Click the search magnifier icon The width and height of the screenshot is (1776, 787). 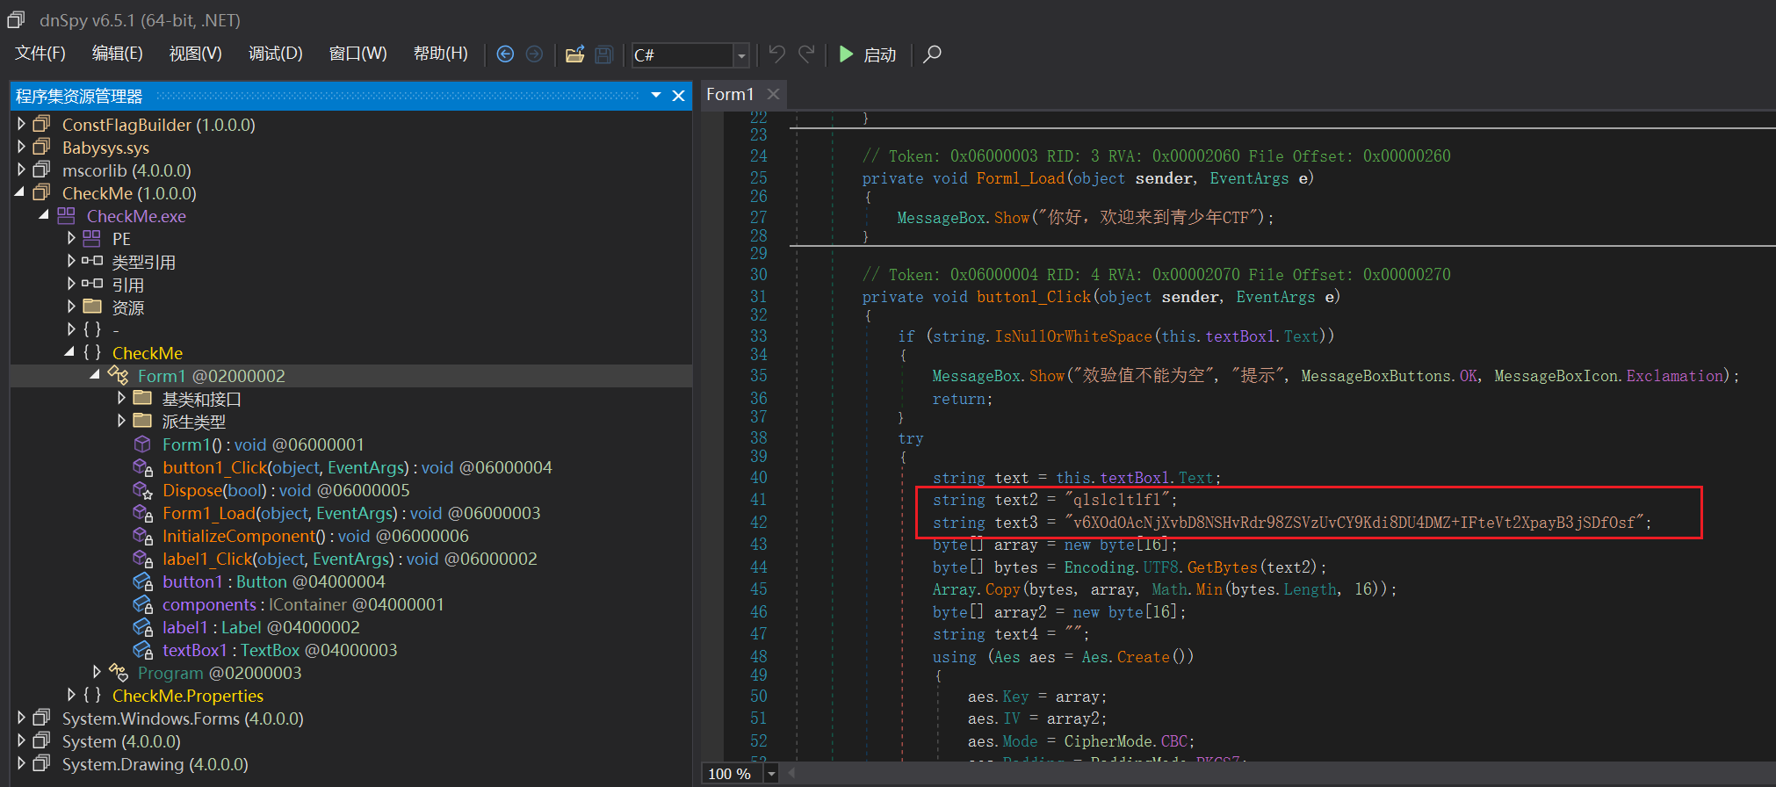[933, 54]
